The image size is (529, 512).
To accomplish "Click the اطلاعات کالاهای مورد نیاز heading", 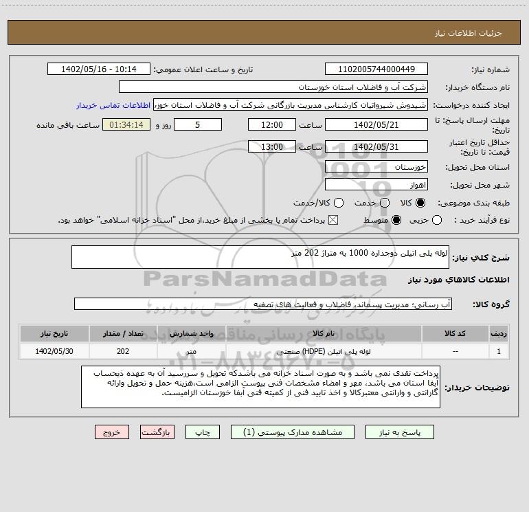I will [459, 280].
